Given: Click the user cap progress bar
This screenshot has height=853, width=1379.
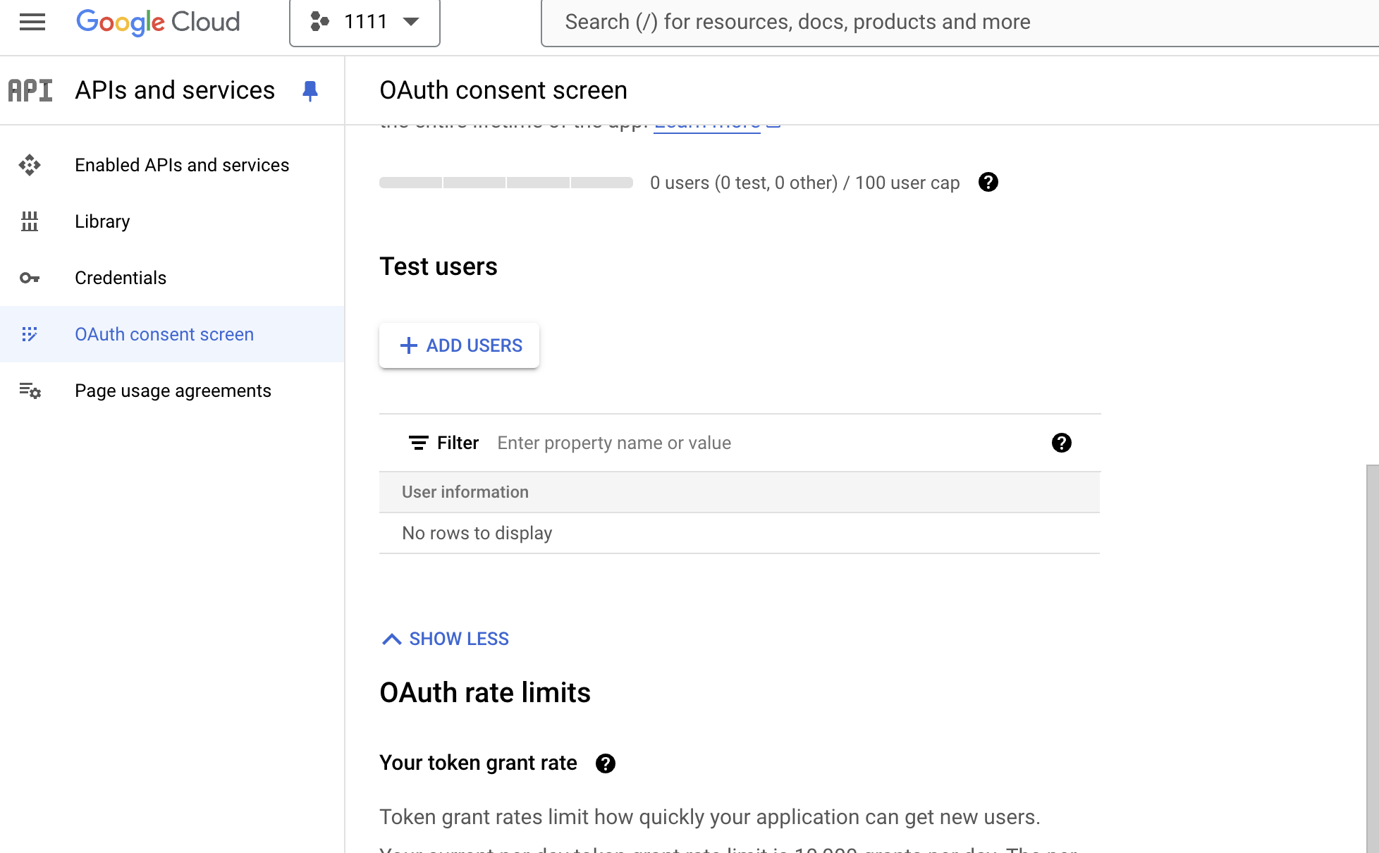Looking at the screenshot, I should [x=505, y=183].
